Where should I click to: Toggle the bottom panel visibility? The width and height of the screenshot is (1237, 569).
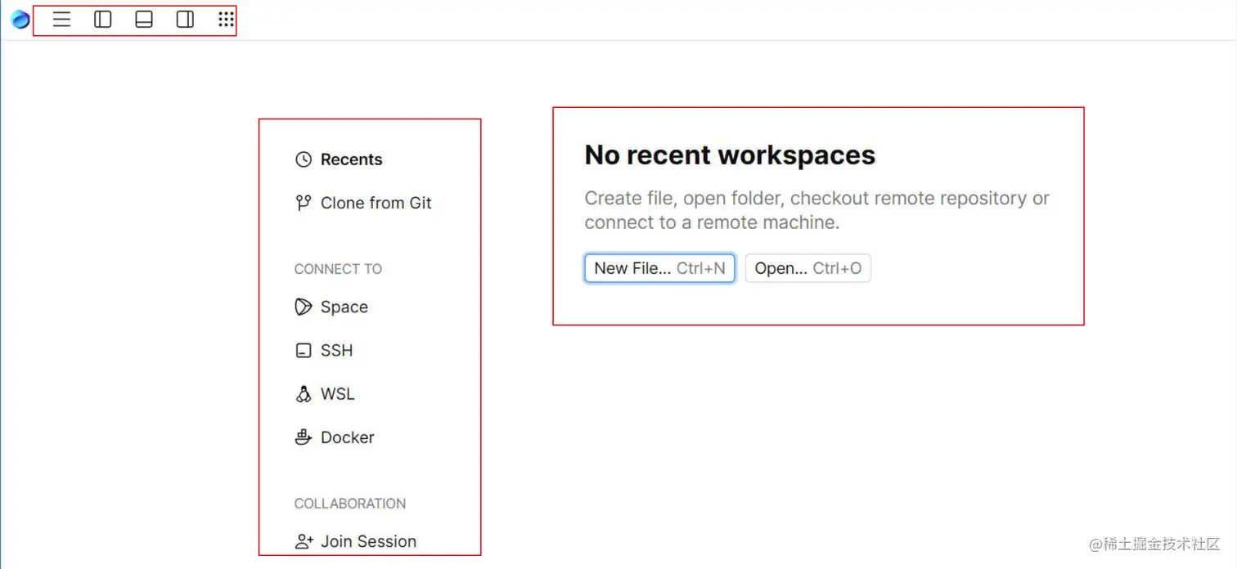144,20
